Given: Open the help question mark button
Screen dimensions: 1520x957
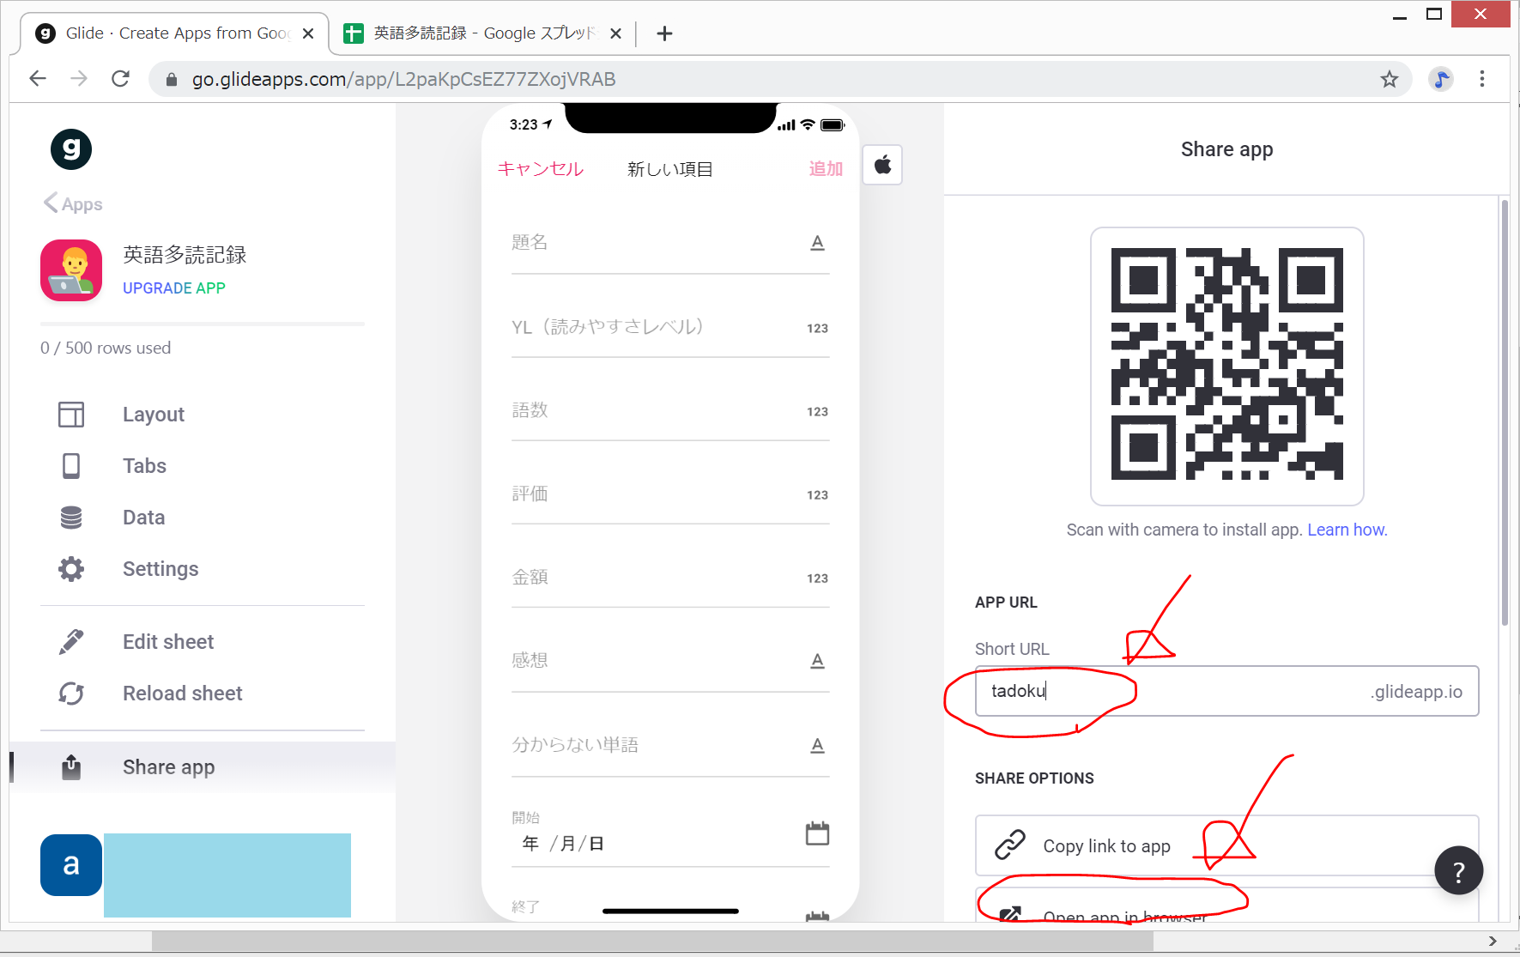Looking at the screenshot, I should click(x=1458, y=870).
